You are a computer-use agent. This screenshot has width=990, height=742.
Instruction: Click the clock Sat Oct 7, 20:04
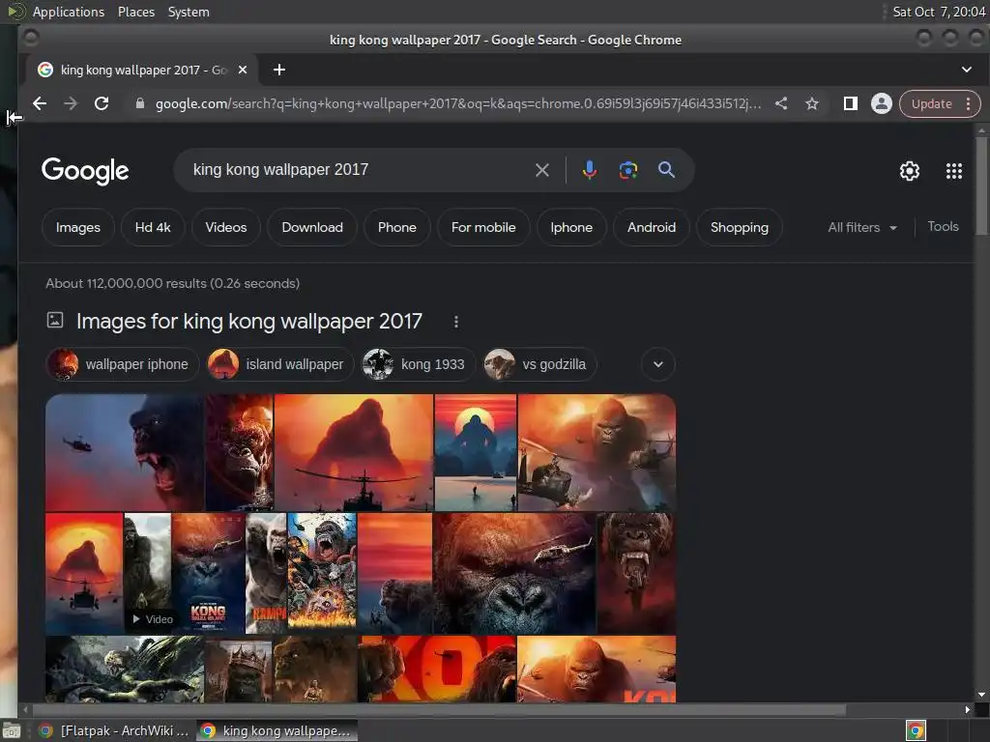click(939, 12)
